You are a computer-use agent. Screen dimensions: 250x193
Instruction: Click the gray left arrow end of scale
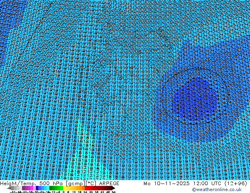(9, 188)
